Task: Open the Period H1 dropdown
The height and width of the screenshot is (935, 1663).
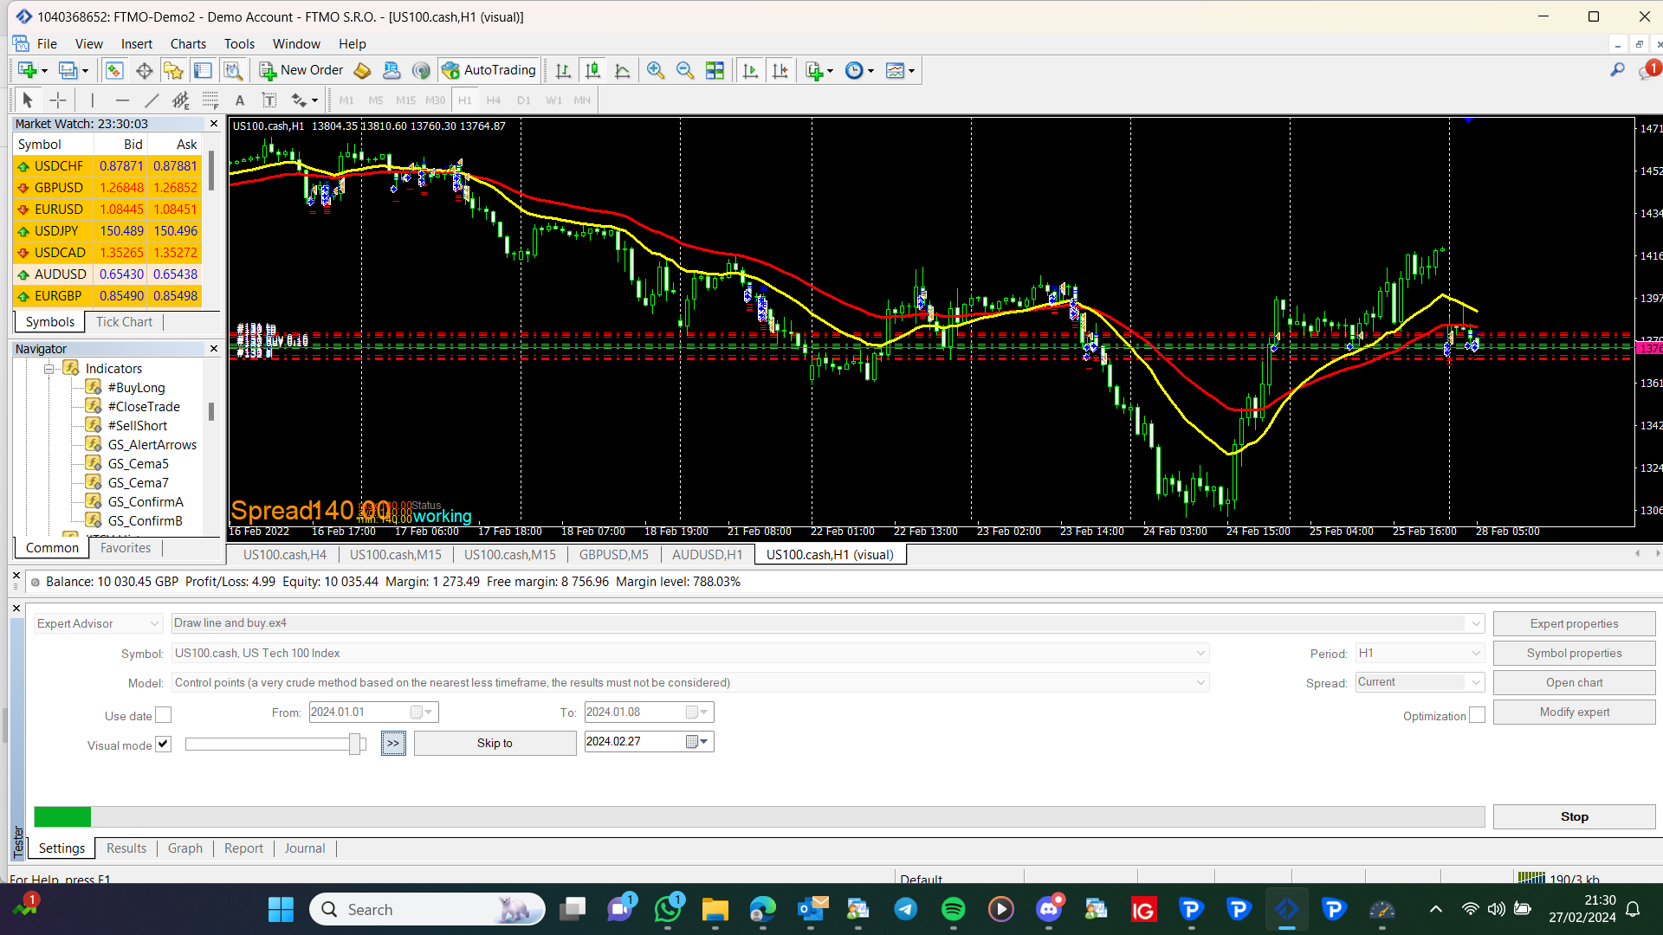Action: 1420,654
